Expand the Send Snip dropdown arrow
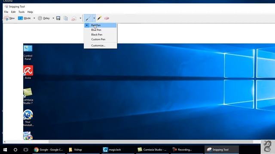The image size is (275, 154). pyautogui.click(x=80, y=18)
